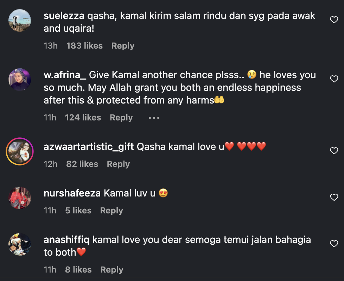Like suelezza's comment with the heart icon

[334, 20]
